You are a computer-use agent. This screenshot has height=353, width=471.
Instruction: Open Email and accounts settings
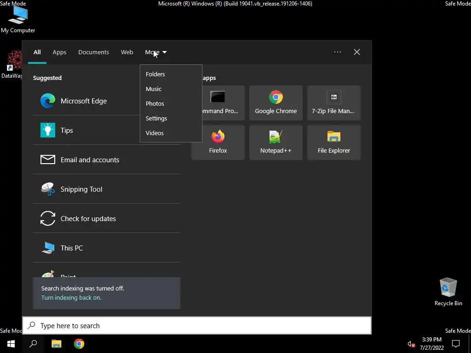pos(107,159)
